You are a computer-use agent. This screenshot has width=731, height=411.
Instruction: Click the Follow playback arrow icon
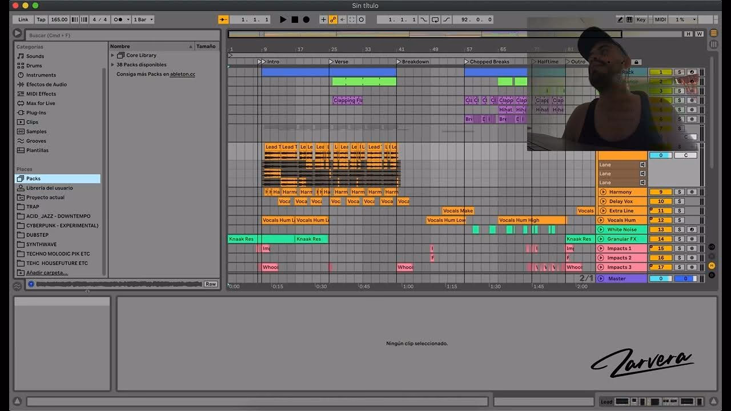click(x=223, y=19)
